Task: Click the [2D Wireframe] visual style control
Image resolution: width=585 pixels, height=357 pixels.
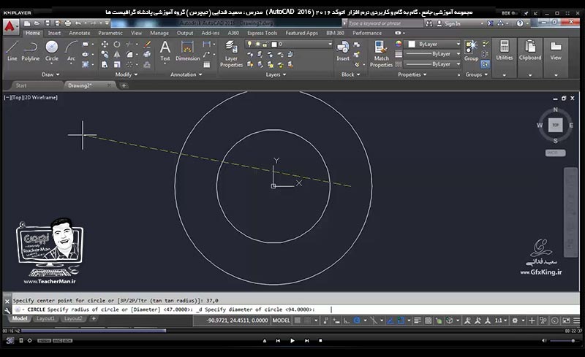Action: coord(41,97)
